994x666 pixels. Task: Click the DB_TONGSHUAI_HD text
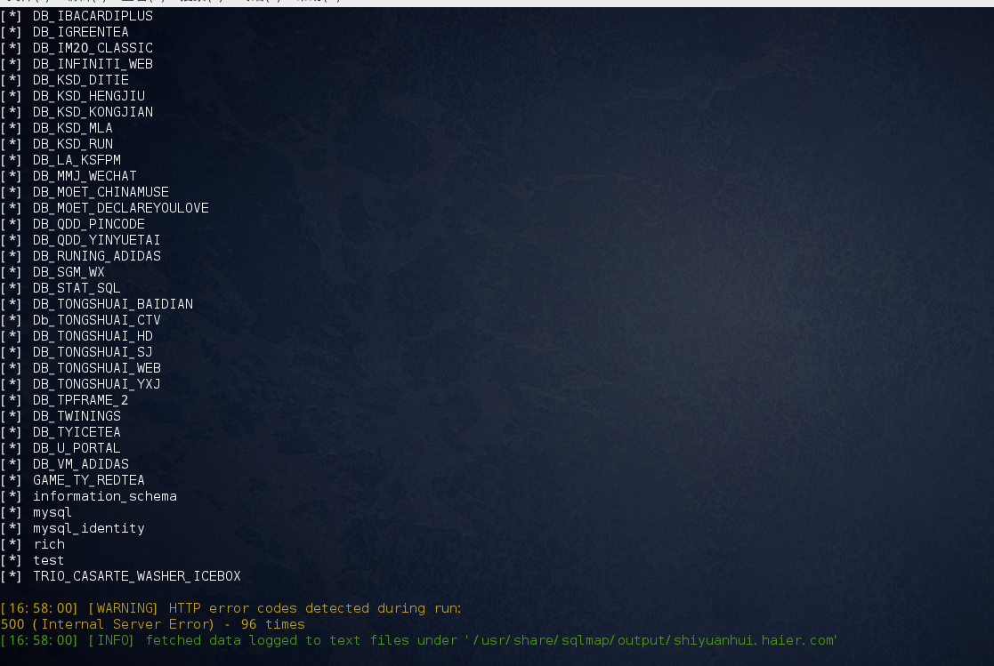click(x=93, y=336)
